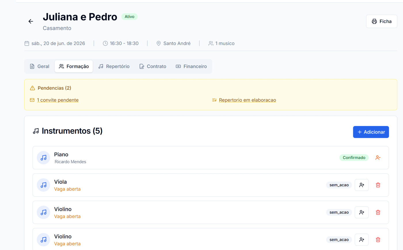Click the Confirmado status badge
Screen dimensions: 403x250
(x=354, y=158)
